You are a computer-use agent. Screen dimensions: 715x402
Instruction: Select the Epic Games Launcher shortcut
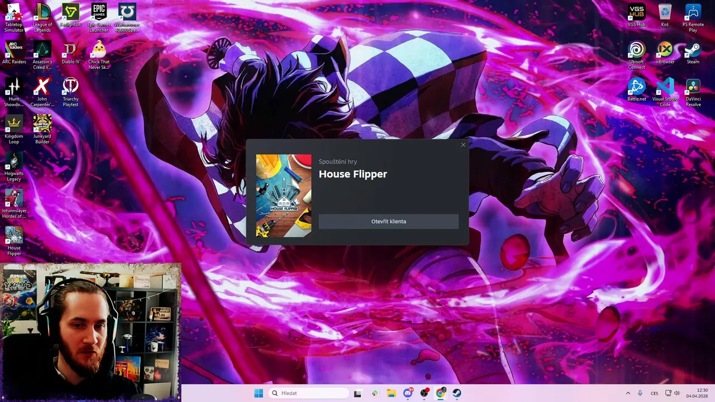99,18
